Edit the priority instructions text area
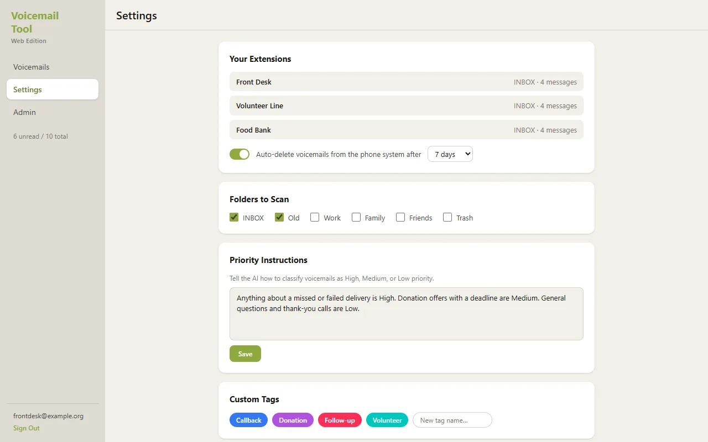 pos(407,314)
